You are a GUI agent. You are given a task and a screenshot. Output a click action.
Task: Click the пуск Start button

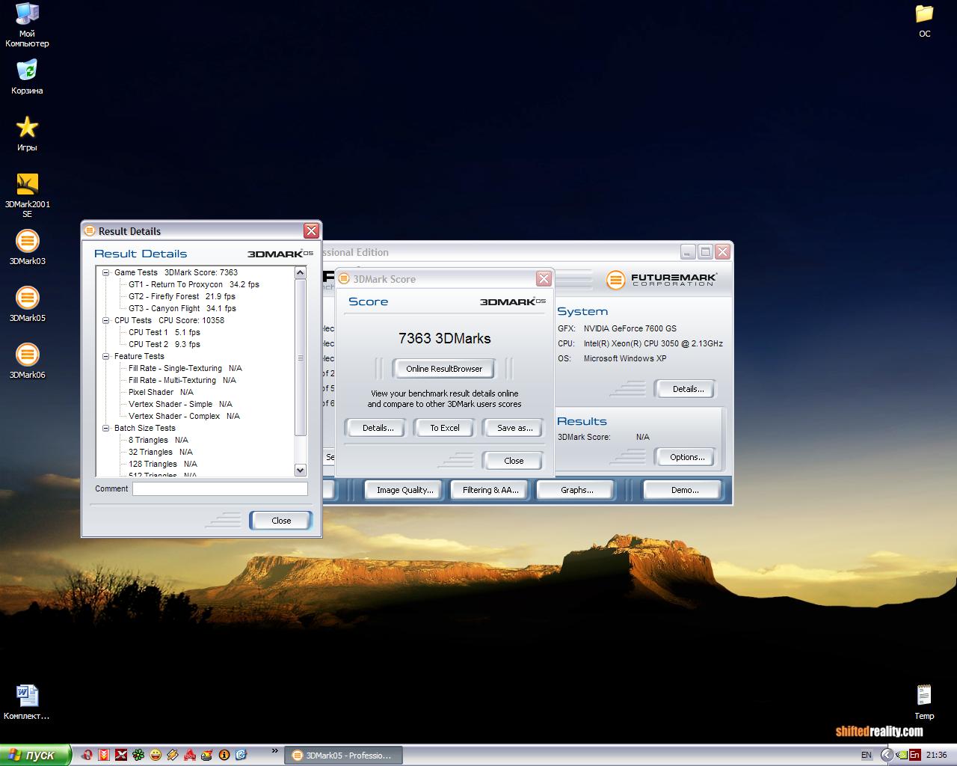36,755
